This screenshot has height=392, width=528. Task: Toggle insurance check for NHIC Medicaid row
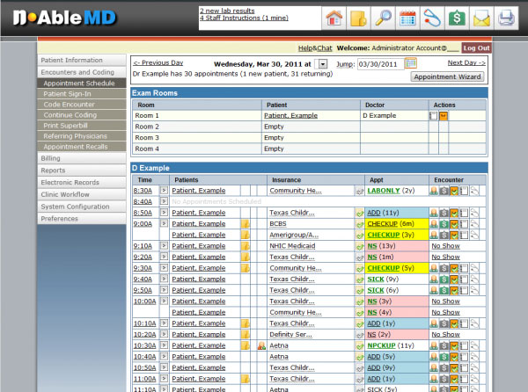pos(360,246)
